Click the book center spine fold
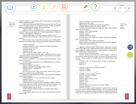The image size is (136, 104). tap(68, 57)
